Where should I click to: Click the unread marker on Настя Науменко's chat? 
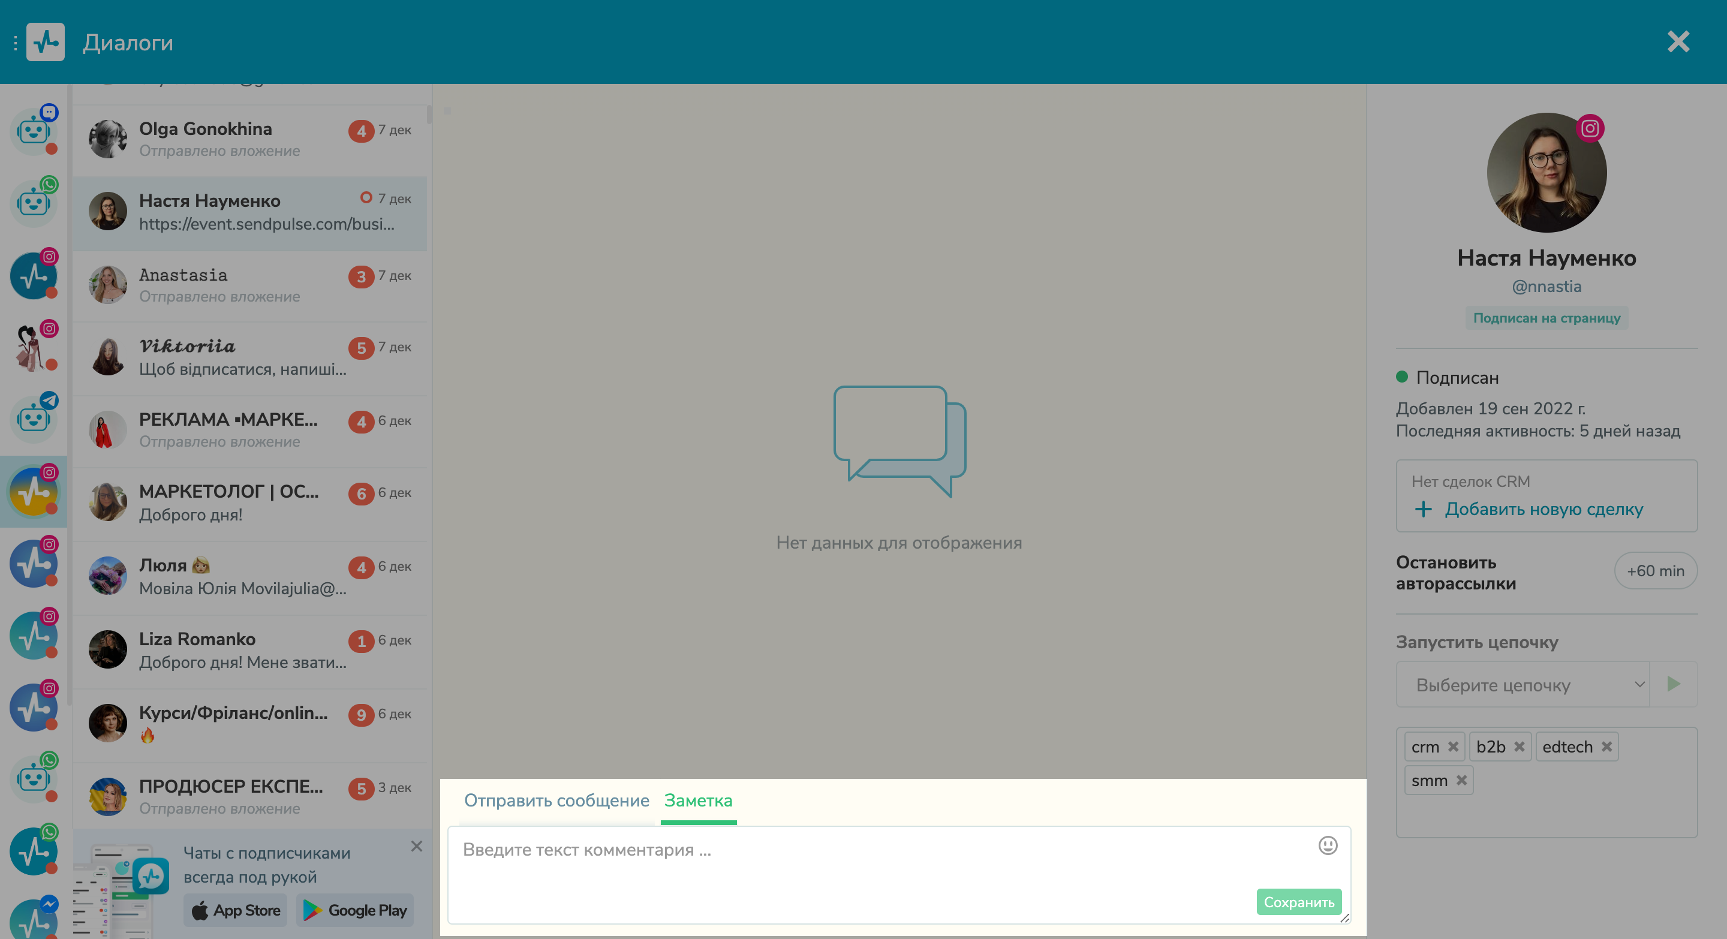[x=365, y=197]
